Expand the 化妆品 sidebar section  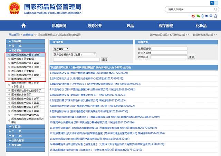(x=25, y=127)
